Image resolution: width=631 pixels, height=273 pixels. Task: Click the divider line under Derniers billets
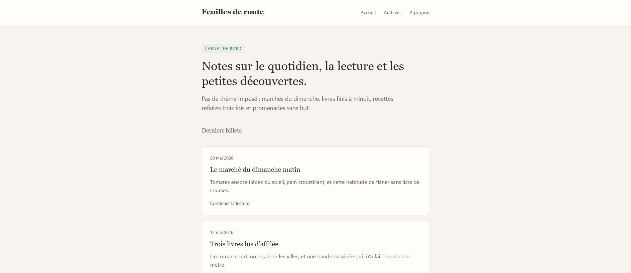315,138
